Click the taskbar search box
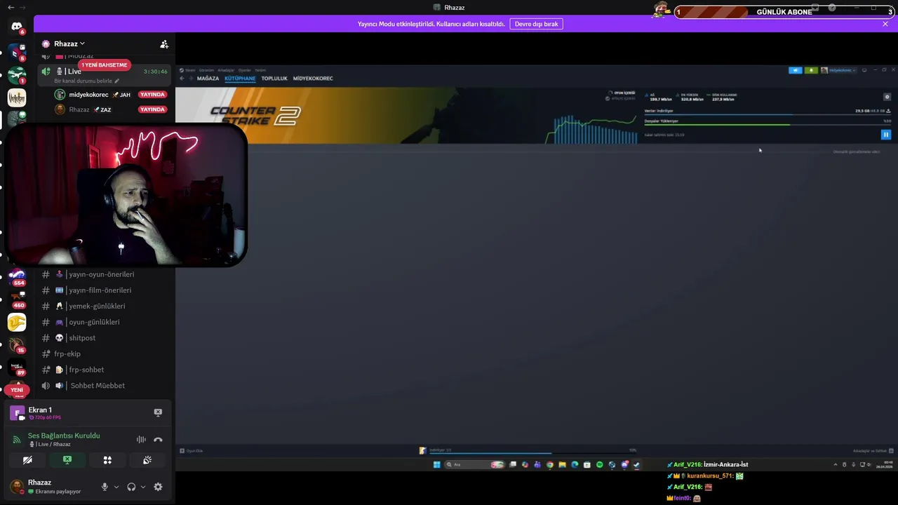This screenshot has height=505, width=898. (x=474, y=464)
